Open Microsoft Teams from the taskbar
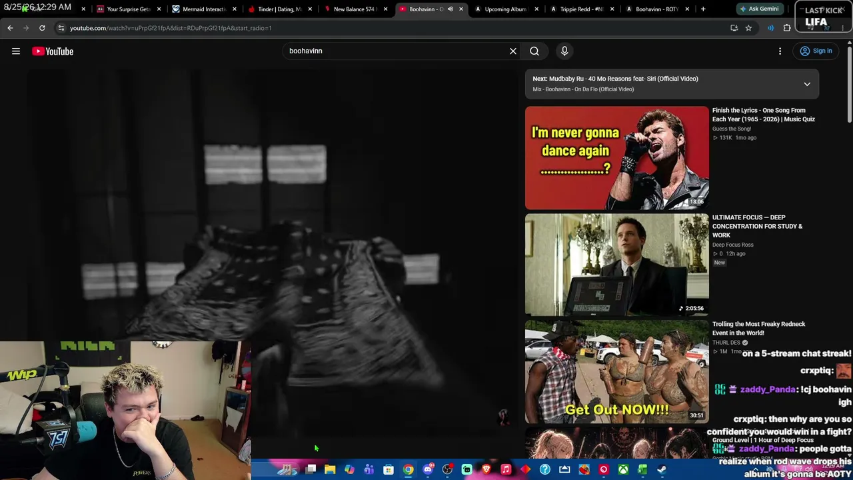This screenshot has width=853, height=480. click(x=369, y=469)
